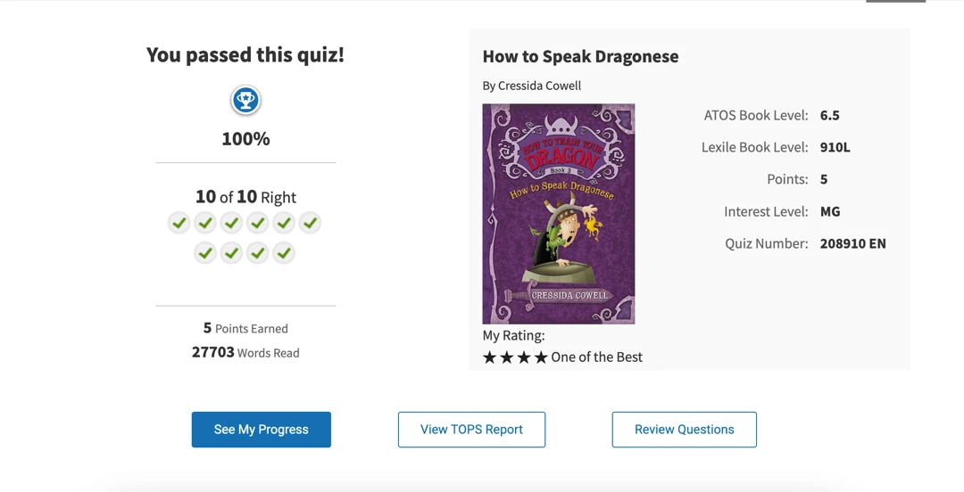Click the fourth rating star
Viewport: 964px width, 492px height.
[x=541, y=357]
